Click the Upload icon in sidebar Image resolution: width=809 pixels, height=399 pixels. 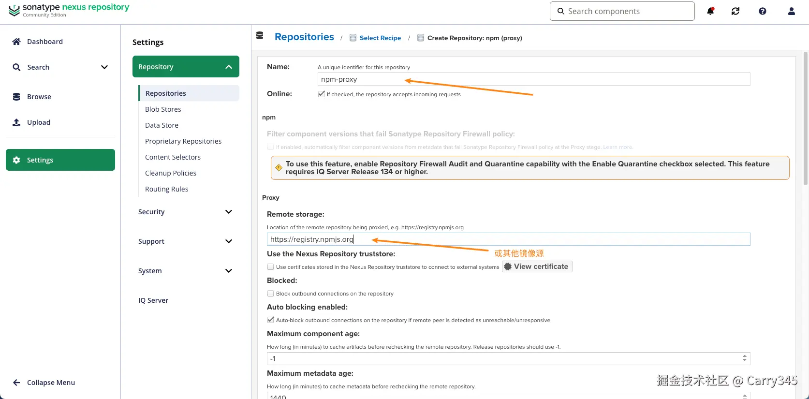(x=16, y=122)
